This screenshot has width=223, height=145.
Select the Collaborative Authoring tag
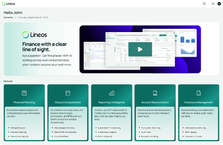[194, 128]
